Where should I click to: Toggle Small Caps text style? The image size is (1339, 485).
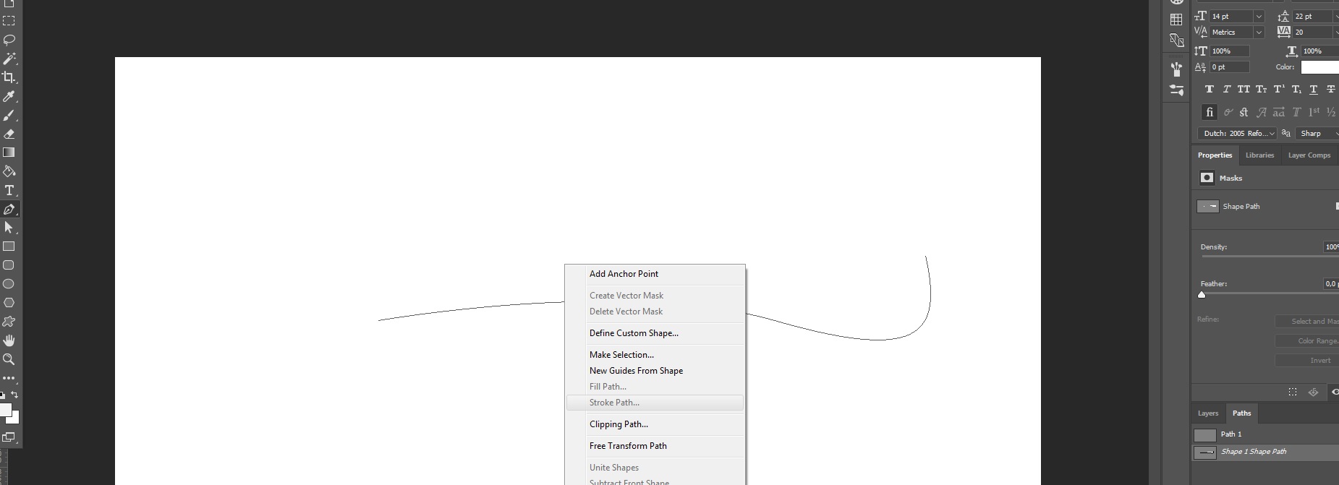click(1261, 90)
